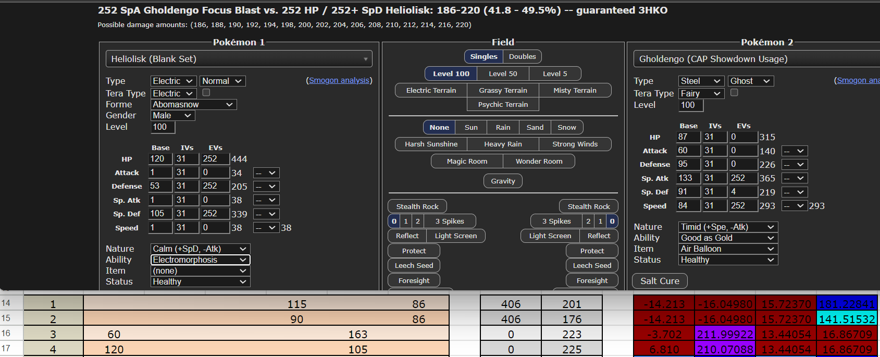Image resolution: width=880 pixels, height=357 pixels.
Task: Open Item dropdown showing Air Balloon
Action: click(728, 249)
